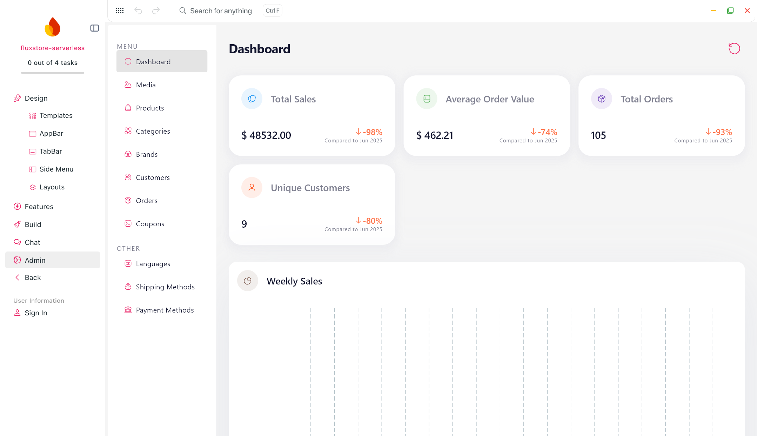The height and width of the screenshot is (436, 757).
Task: Toggle the left sidebar panel icon
Action: click(94, 28)
